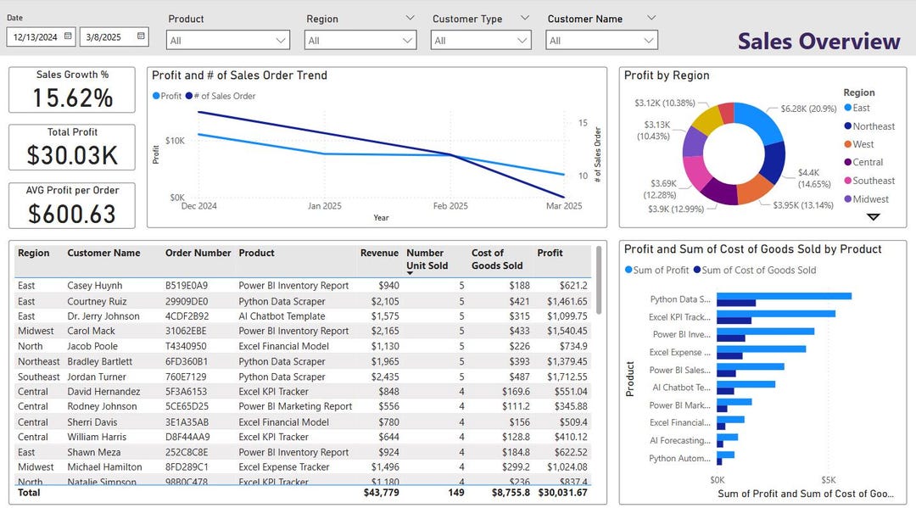916x508 pixels.
Task: Open the end date calendar picker icon
Action: coord(141,36)
